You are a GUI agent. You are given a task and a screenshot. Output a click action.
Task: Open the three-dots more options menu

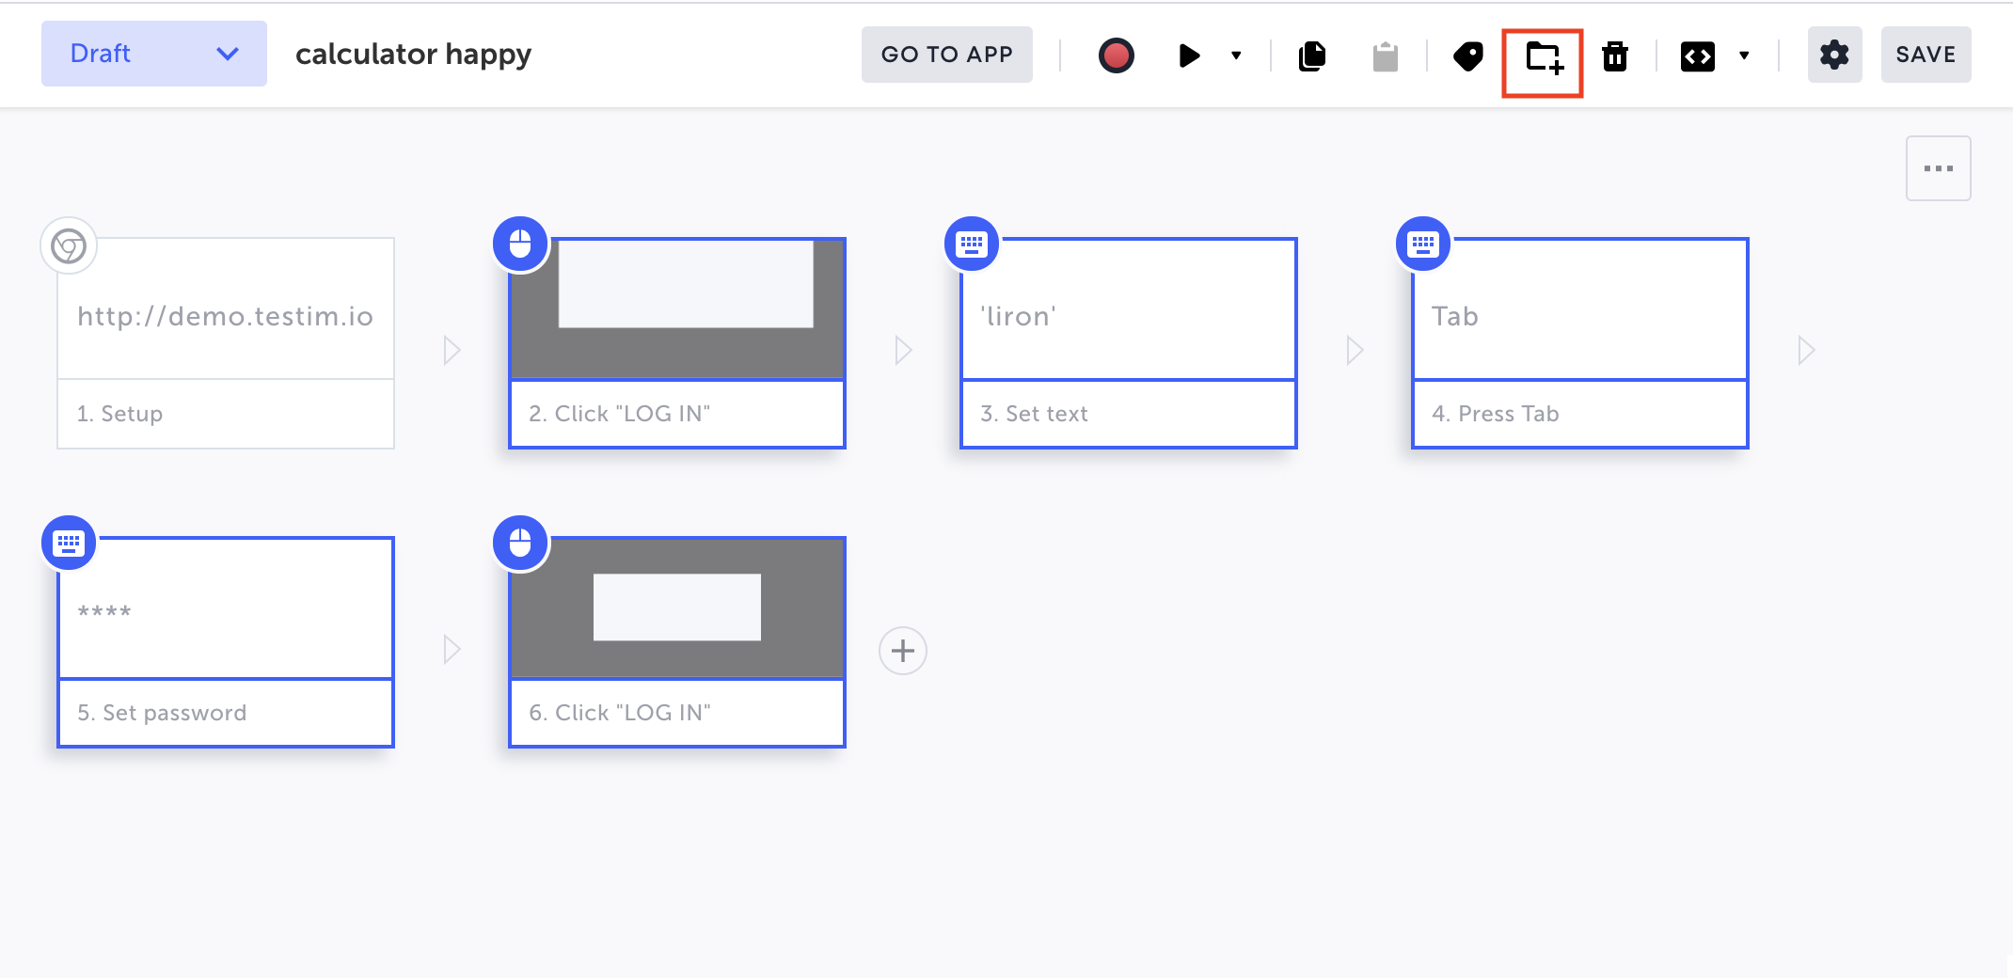click(x=1938, y=168)
